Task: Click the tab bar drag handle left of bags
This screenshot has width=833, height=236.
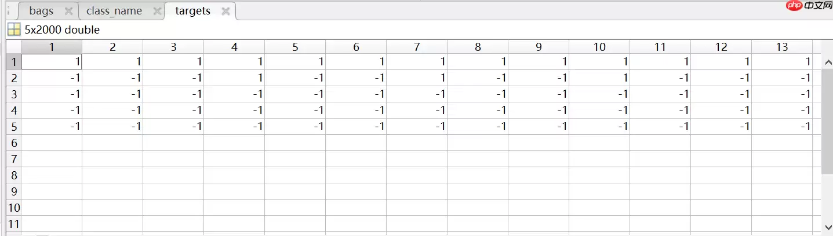Action: (x=9, y=11)
